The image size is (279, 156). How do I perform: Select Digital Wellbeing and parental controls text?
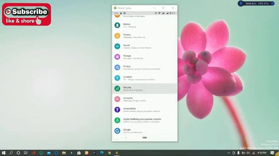142,119
